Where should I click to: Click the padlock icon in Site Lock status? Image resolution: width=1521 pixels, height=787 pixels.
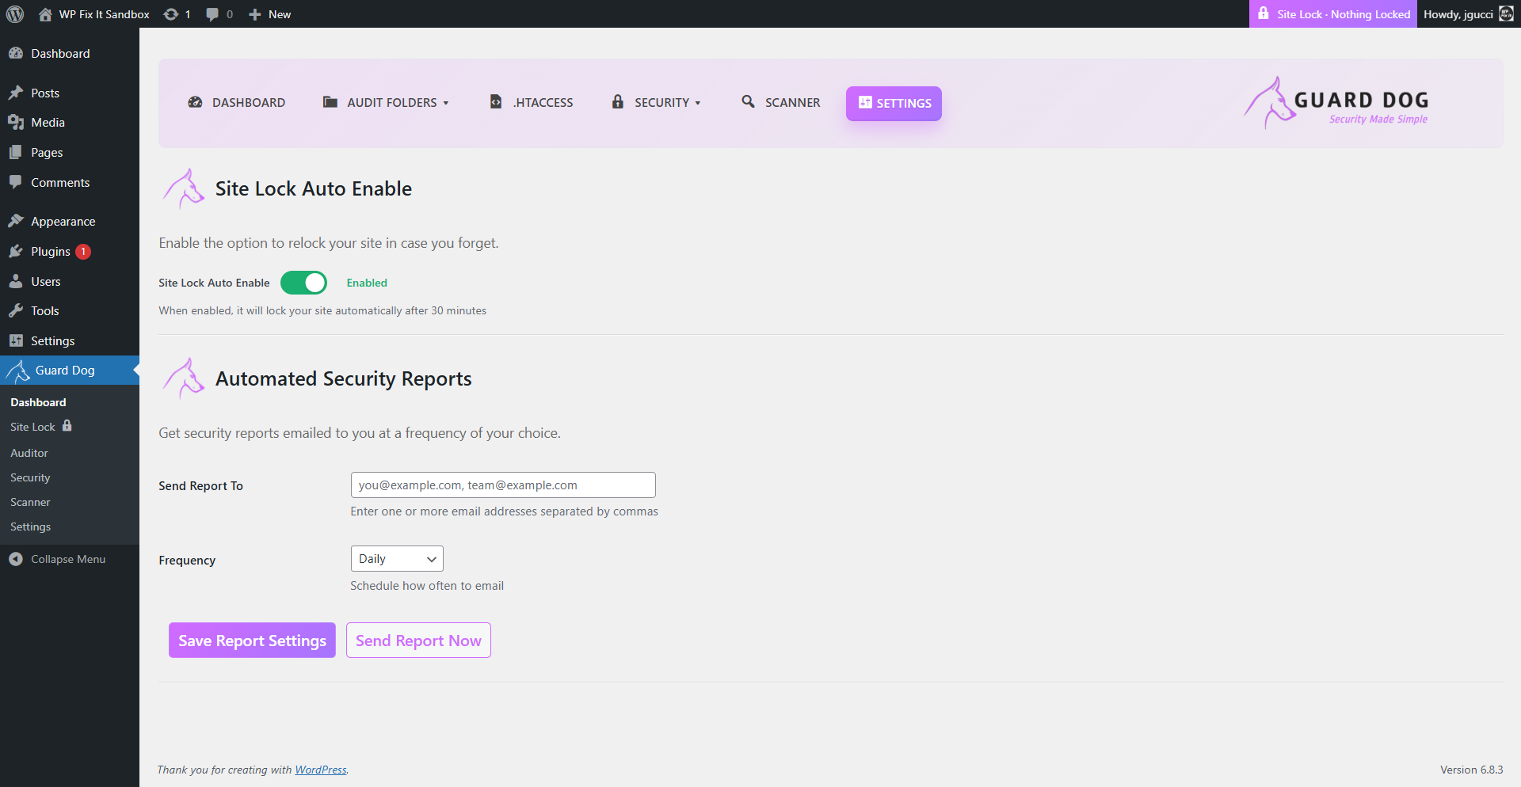point(1264,13)
